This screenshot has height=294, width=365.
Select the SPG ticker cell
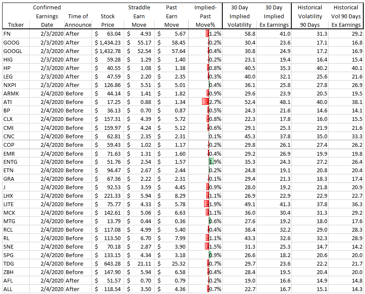point(16,255)
